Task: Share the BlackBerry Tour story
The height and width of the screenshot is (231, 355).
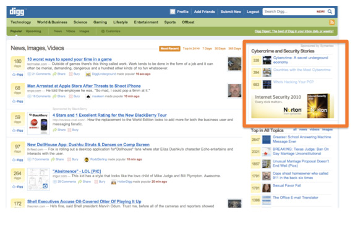Action: [59, 130]
